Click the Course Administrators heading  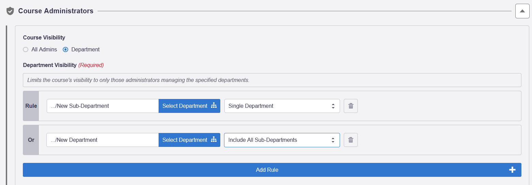[56, 11]
